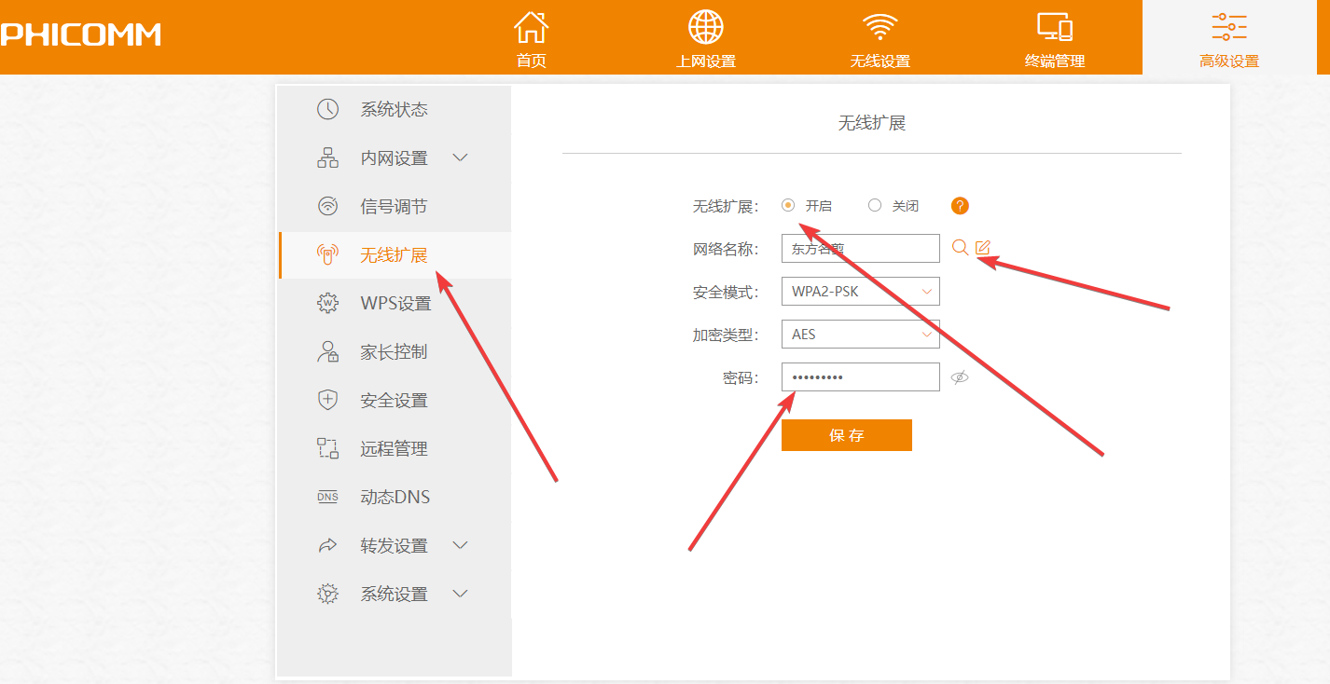Open 信号调节 in the sidebar
Viewport: 1330px width, 684px height.
(x=395, y=206)
